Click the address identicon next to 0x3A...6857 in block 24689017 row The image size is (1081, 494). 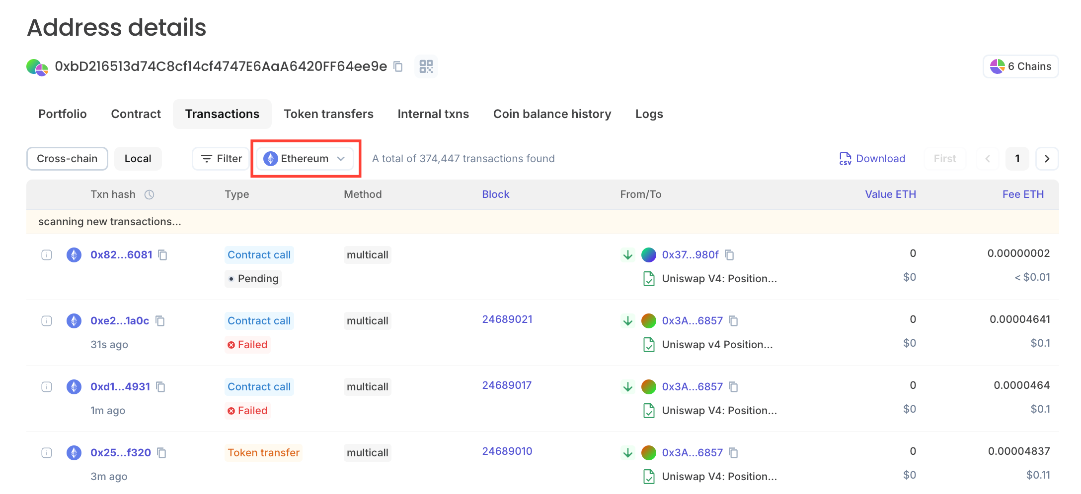point(648,387)
